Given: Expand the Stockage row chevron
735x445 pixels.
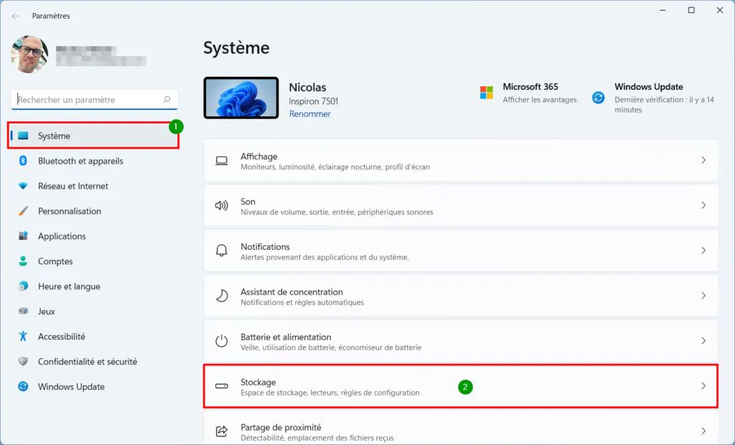Looking at the screenshot, I should point(703,386).
